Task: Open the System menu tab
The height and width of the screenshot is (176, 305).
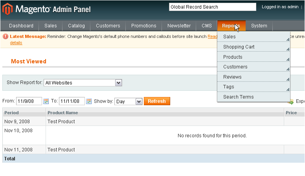Action: (x=259, y=26)
